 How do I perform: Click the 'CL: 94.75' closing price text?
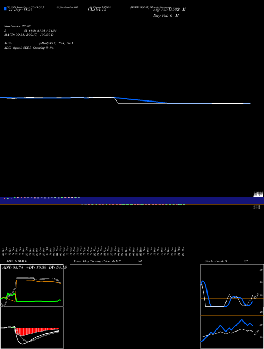pyautogui.click(x=97, y=10)
